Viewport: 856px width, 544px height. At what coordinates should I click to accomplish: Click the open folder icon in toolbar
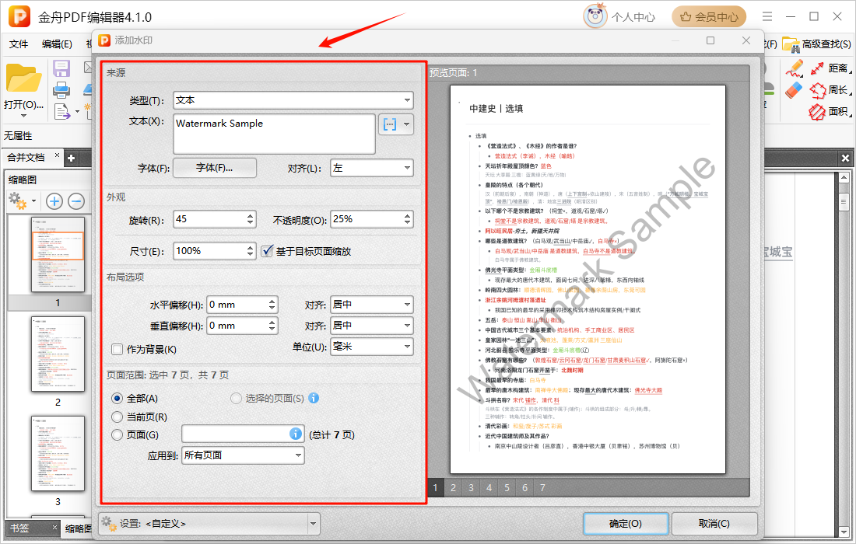[23, 78]
